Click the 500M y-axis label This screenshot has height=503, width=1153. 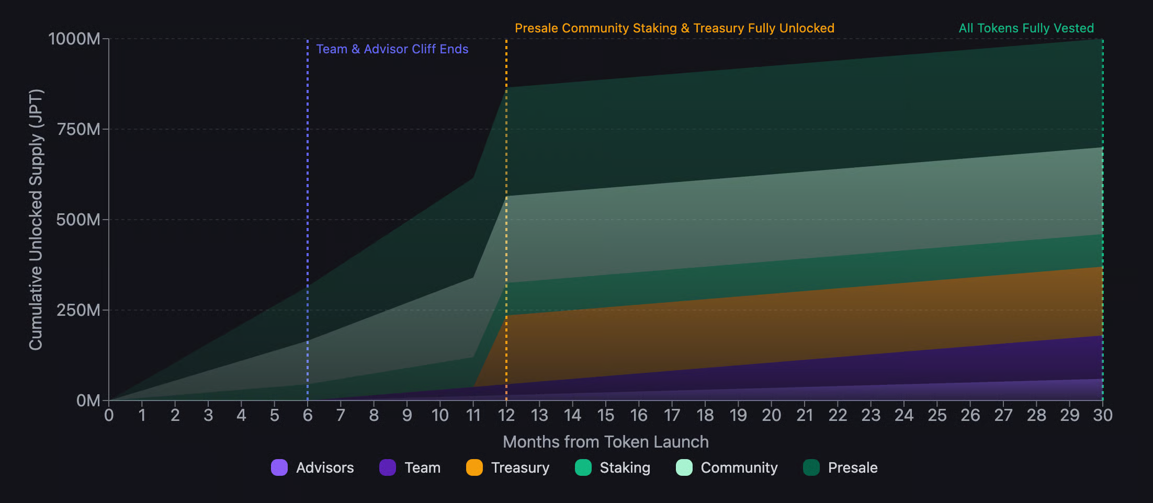coord(78,220)
